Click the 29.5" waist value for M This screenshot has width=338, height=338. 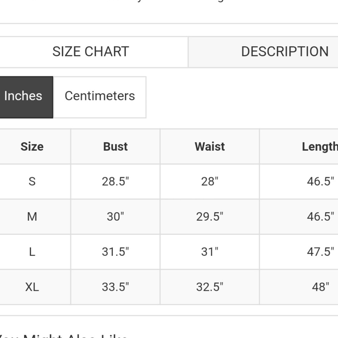coord(210,217)
